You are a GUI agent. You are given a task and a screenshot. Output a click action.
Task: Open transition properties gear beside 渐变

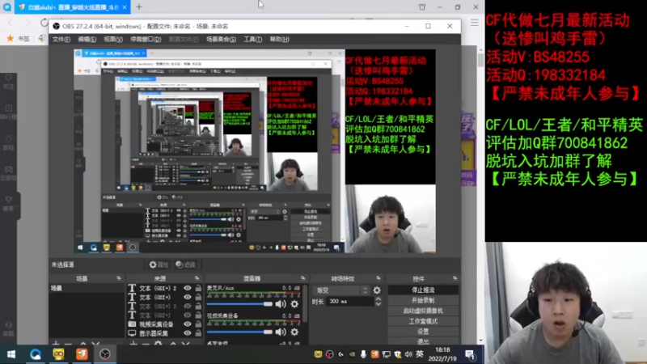click(x=377, y=290)
